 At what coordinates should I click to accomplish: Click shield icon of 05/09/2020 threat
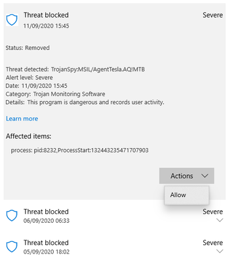12,247
